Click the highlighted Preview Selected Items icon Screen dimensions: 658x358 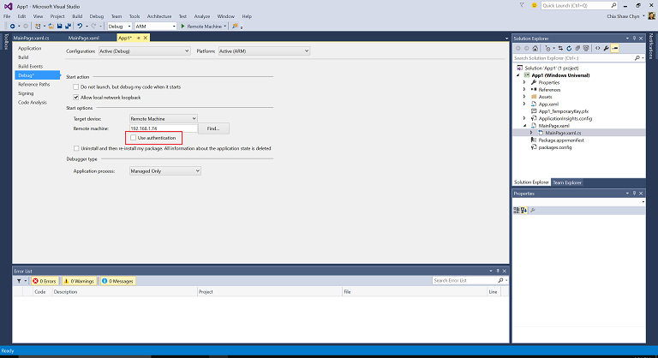pos(615,48)
